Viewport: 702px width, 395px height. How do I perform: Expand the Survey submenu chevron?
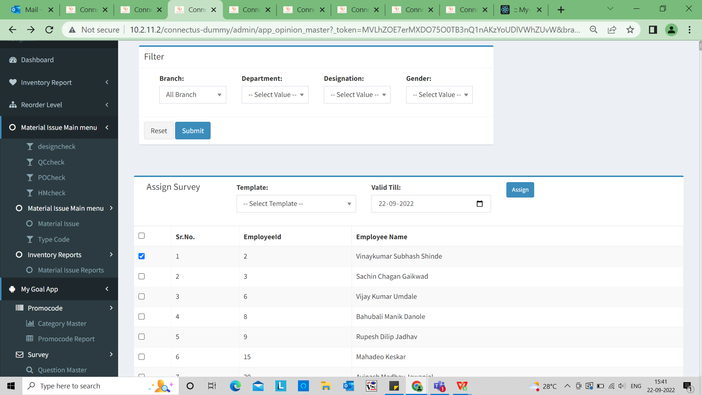pos(111,354)
